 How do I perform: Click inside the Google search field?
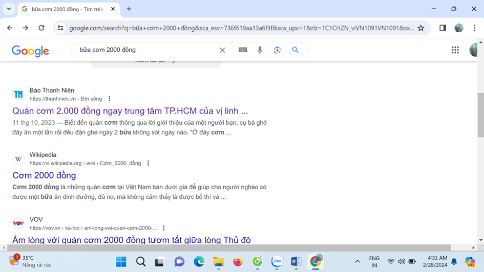click(146, 50)
